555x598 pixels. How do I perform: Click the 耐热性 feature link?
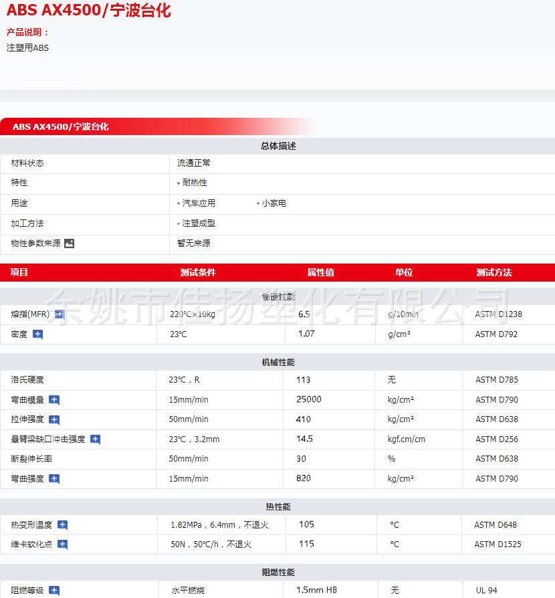195,183
